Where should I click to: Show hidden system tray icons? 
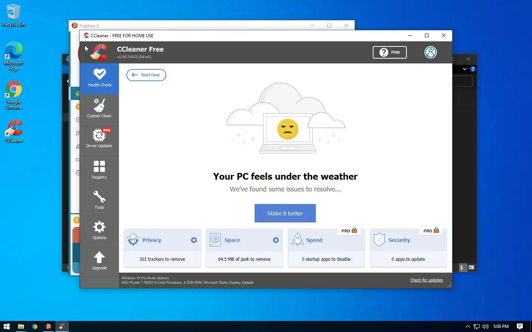point(468,326)
